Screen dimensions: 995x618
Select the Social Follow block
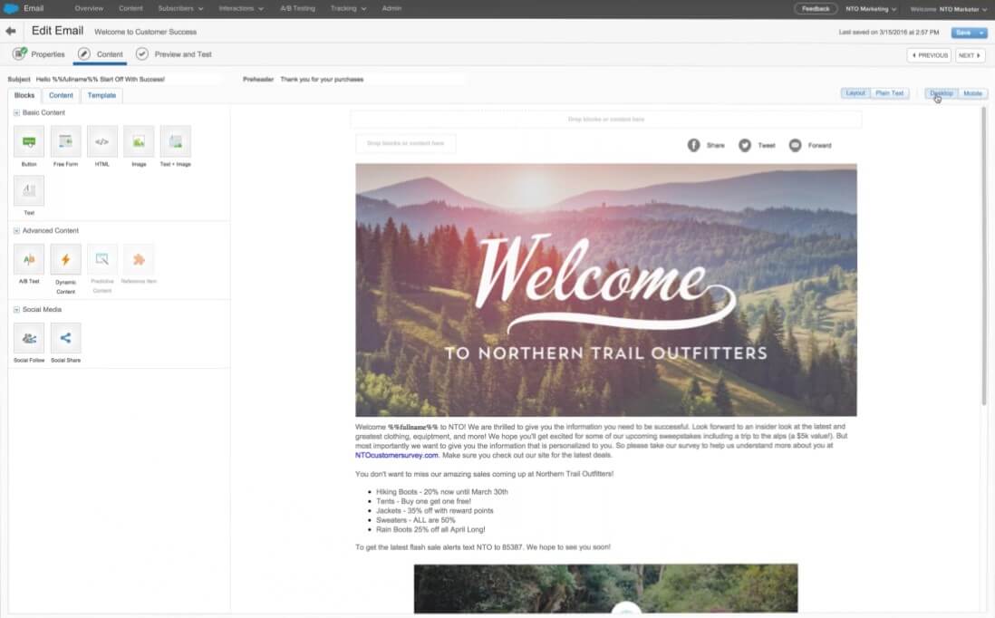(29, 338)
